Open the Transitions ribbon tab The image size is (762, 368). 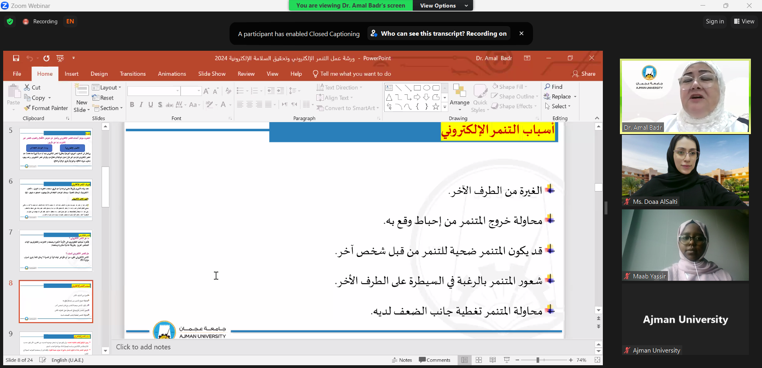133,74
